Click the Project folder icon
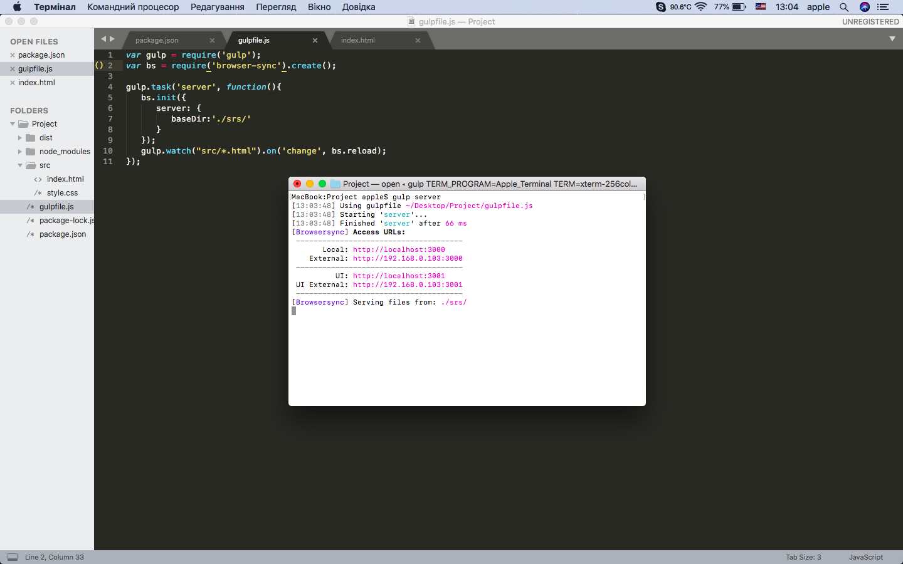 pyautogui.click(x=23, y=124)
